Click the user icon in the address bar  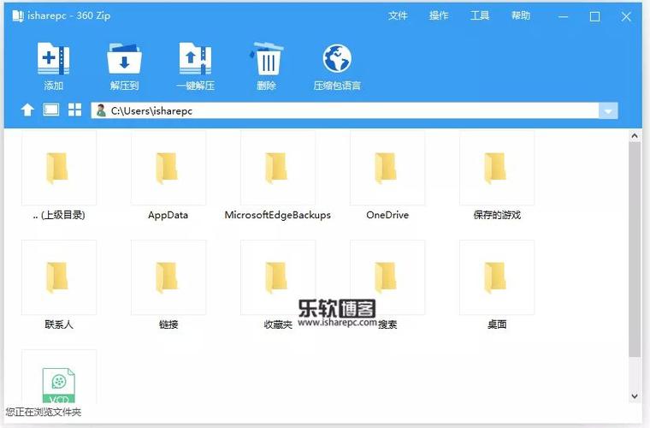click(x=101, y=110)
